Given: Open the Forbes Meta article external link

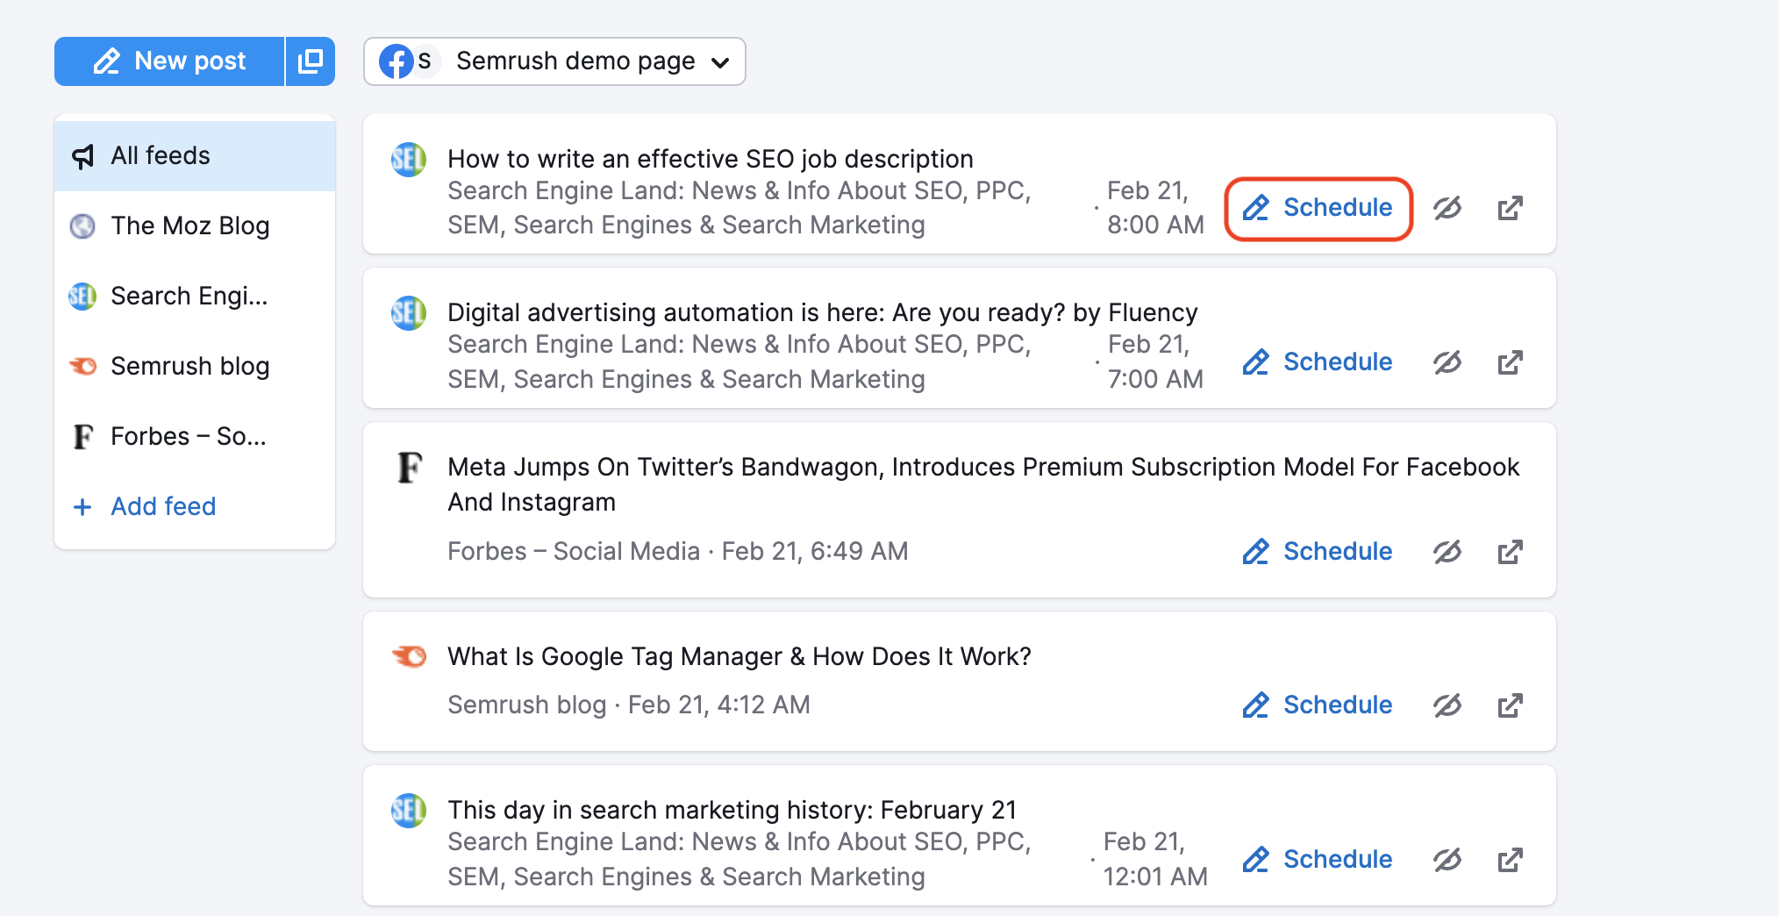Looking at the screenshot, I should click(1510, 552).
